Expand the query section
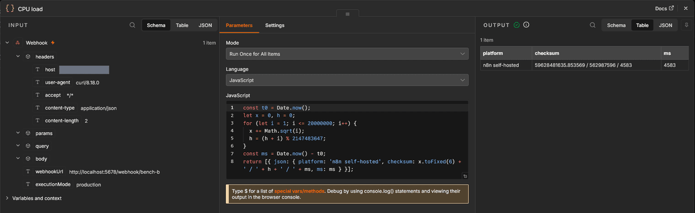This screenshot has height=213, width=695. click(18, 146)
